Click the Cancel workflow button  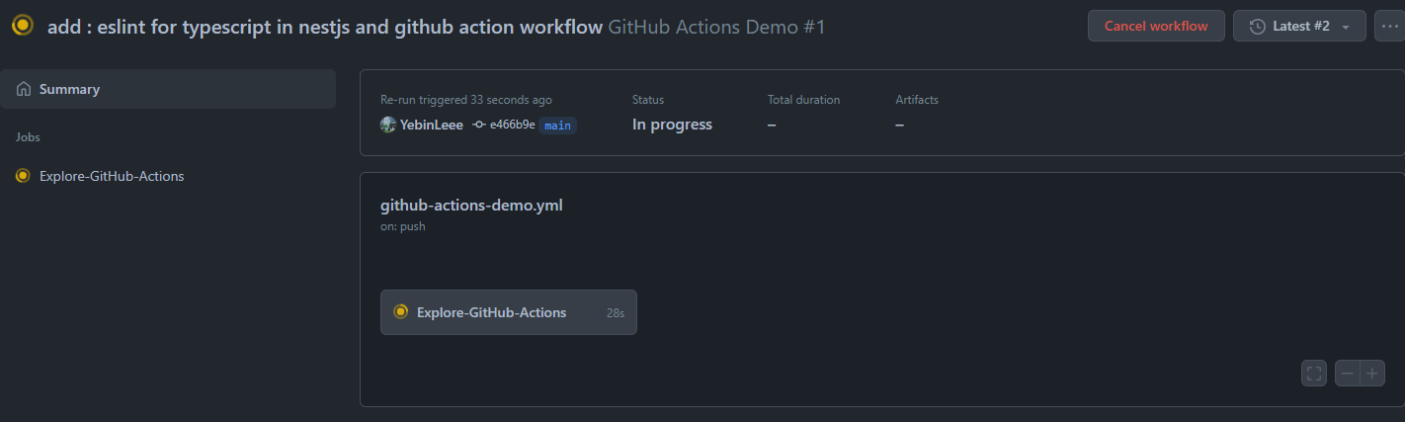(1156, 26)
